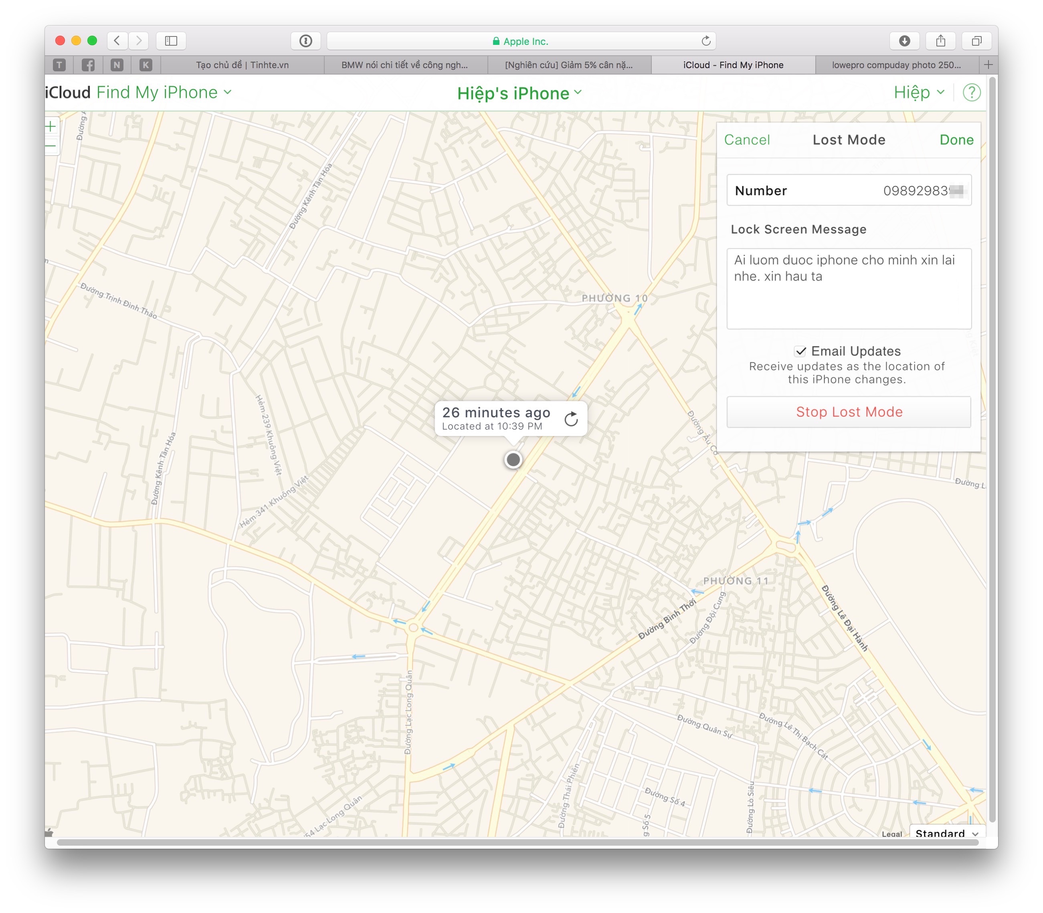Click the Đường Lê Đại Hành street label

point(844,618)
